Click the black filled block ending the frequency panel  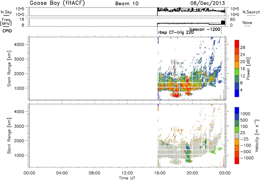point(223,22)
